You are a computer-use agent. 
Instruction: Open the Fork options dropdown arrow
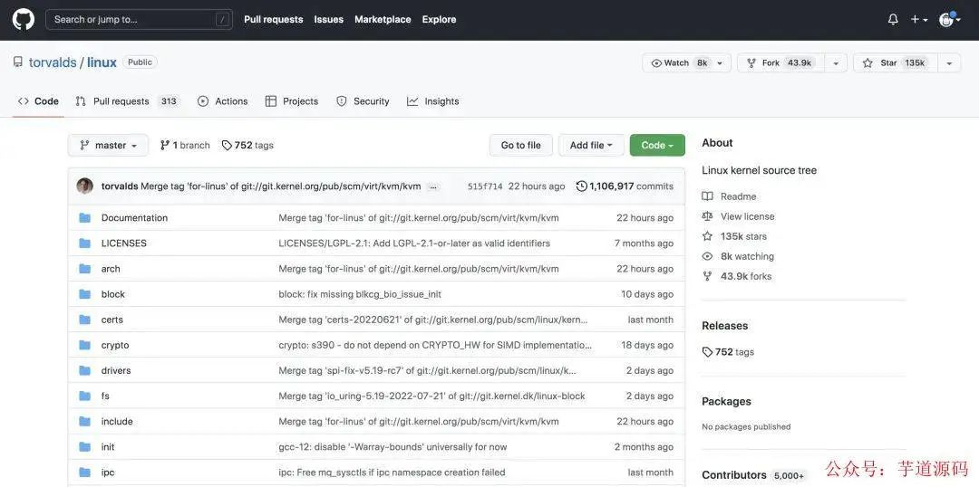836,63
